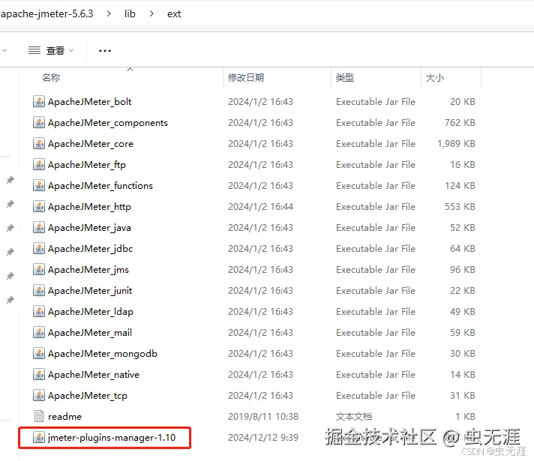Click Executable Jar File type for ApacheJMeter_tcp
The width and height of the screenshot is (534, 461).
pyautogui.click(x=376, y=396)
